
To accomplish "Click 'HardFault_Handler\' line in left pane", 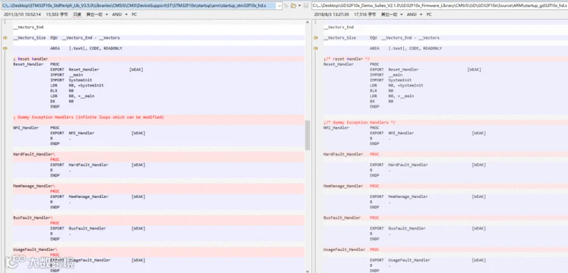I will tap(34, 154).
